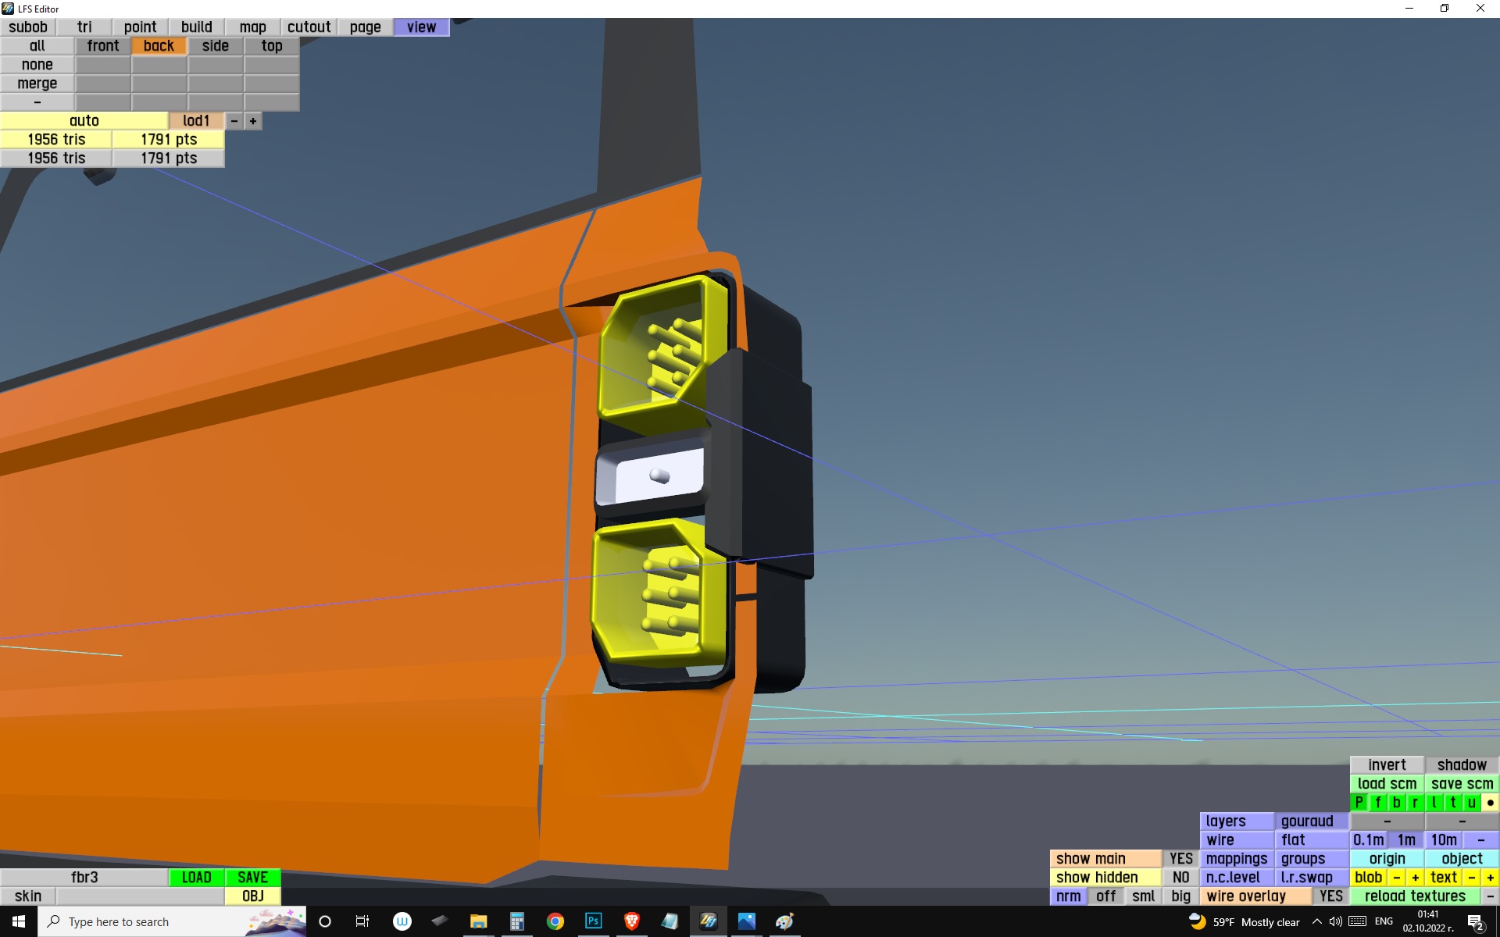Open the Paint palette icon in the taskbar

784,921
